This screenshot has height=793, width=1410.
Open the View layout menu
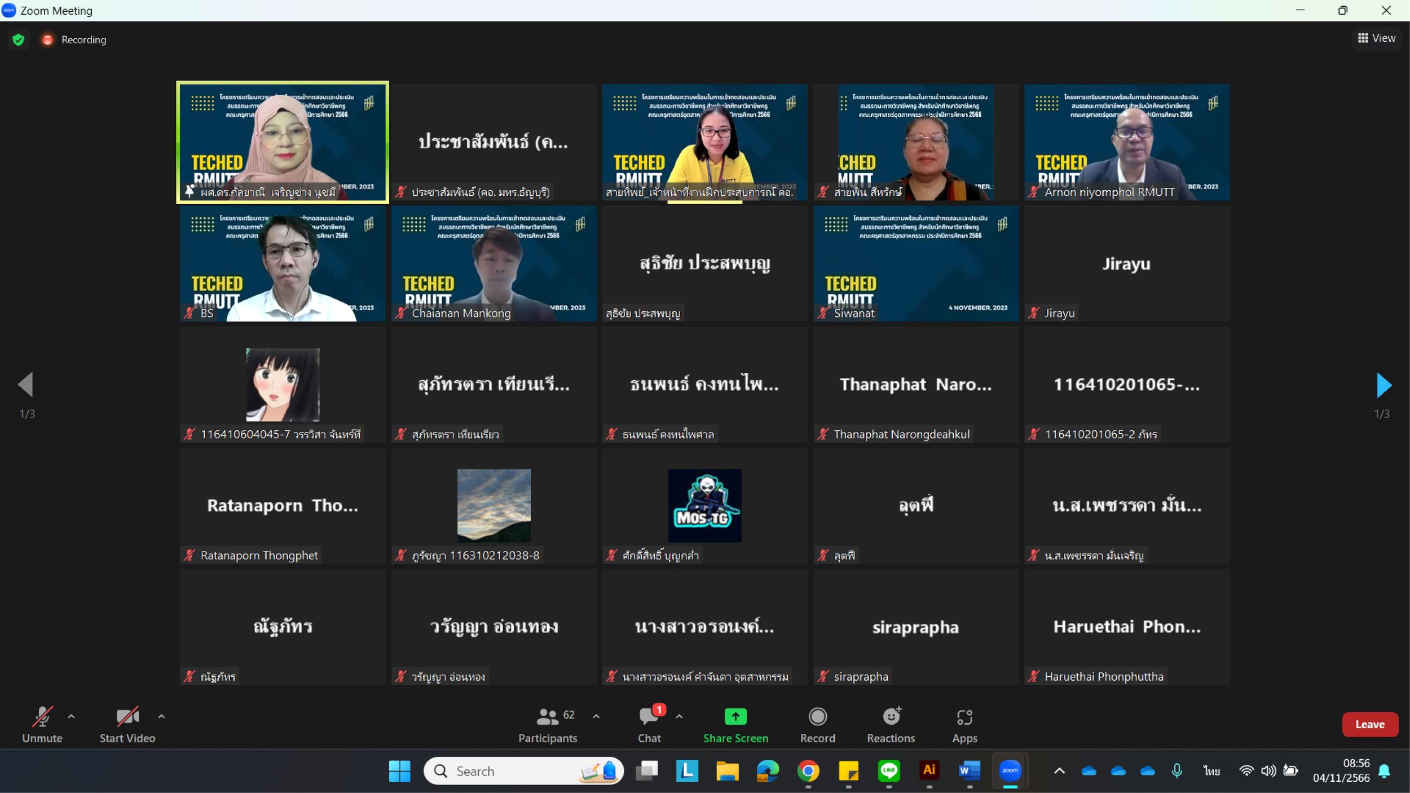pyautogui.click(x=1377, y=38)
